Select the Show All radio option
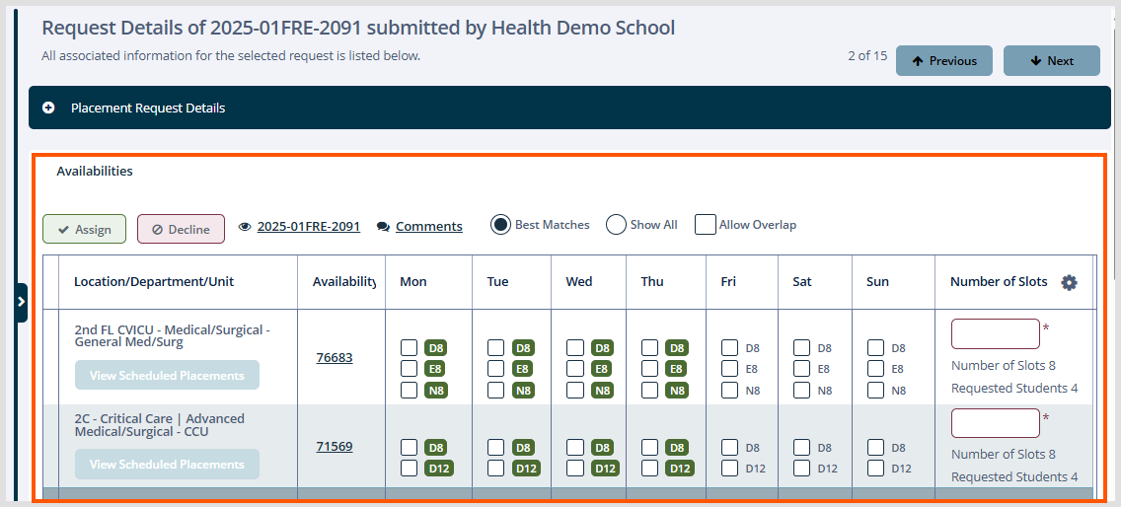 [x=617, y=225]
